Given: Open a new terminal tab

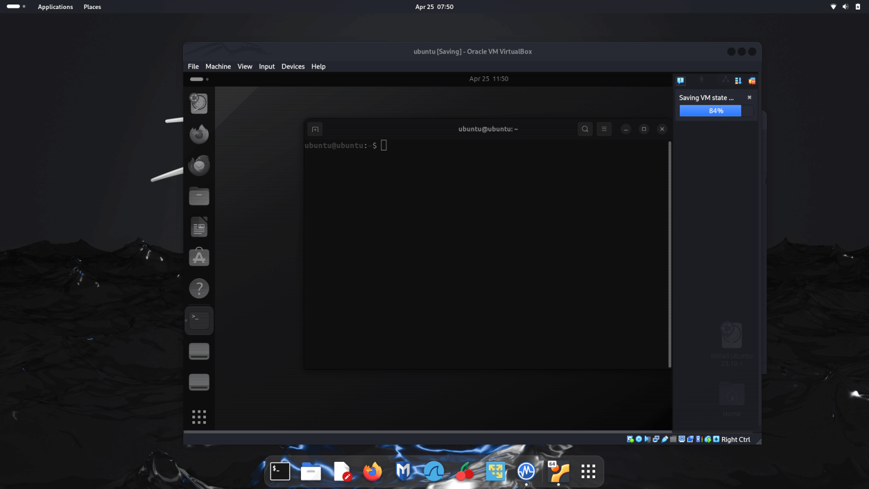Looking at the screenshot, I should click(315, 128).
